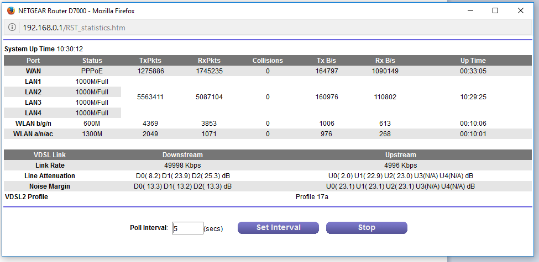Click the LAN3 port label
This screenshot has height=262, width=539.
pyautogui.click(x=33, y=103)
